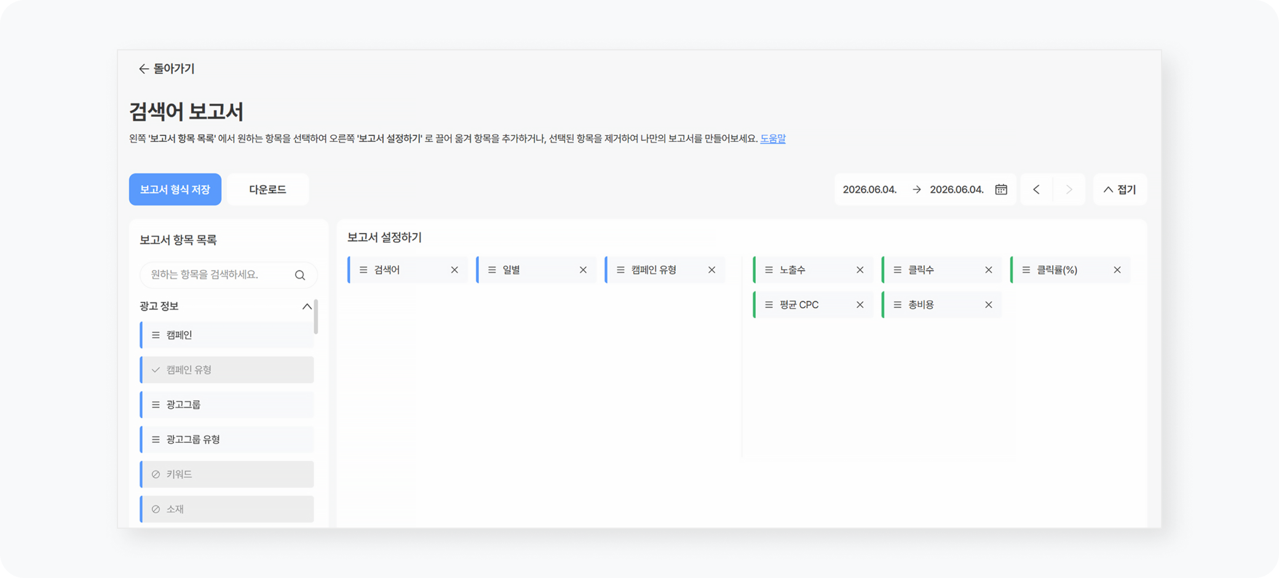
Task: Open the calendar date picker icon
Action: (x=1001, y=189)
